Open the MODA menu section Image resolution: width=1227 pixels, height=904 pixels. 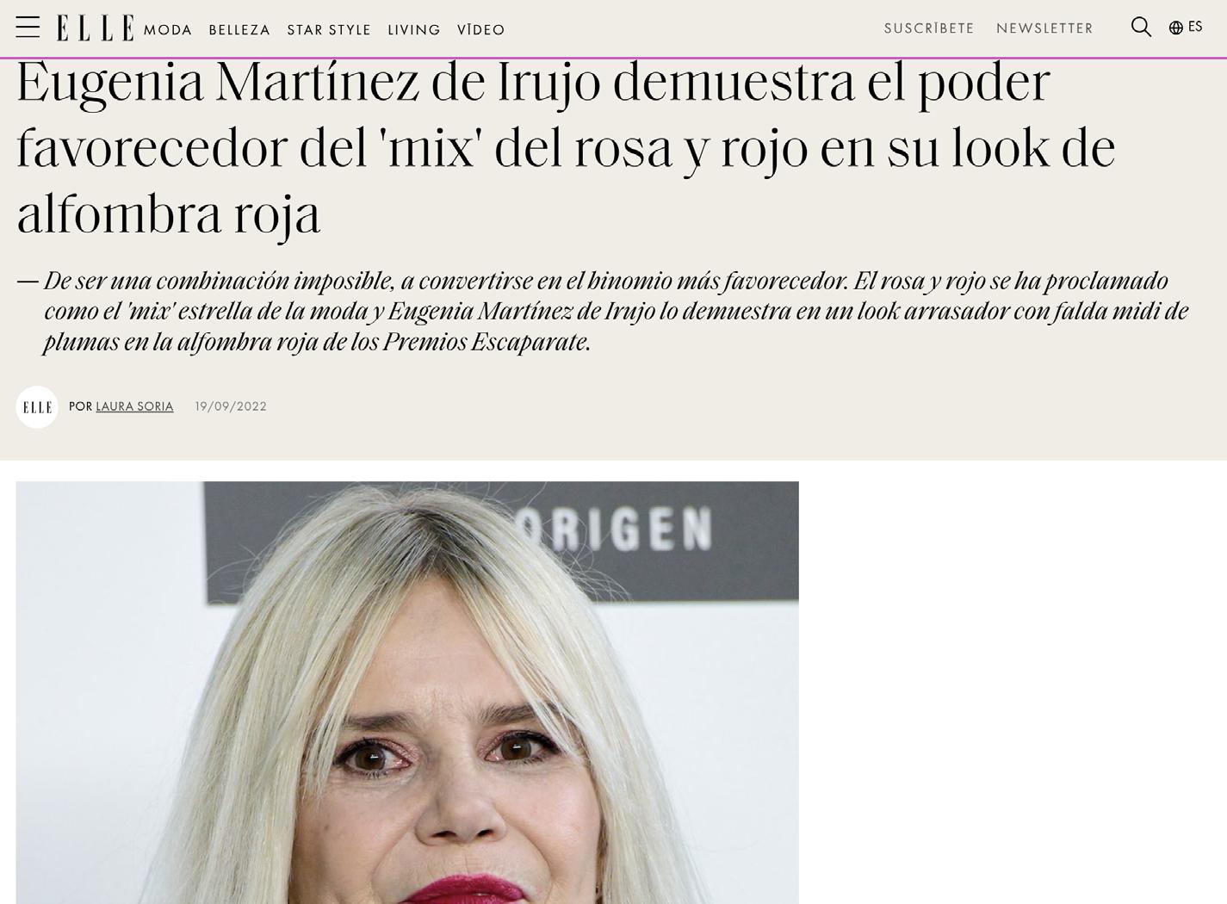pyautogui.click(x=168, y=30)
